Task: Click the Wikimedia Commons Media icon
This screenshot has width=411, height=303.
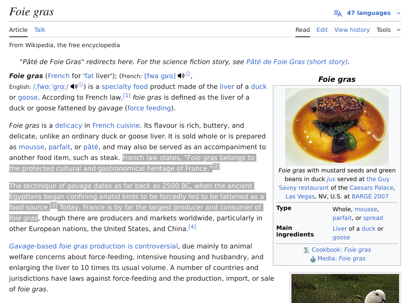Action: 313,259
